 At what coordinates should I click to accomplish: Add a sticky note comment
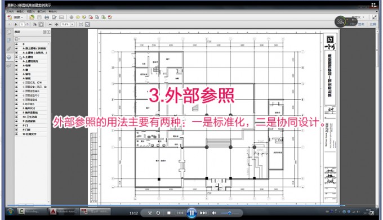(x=78, y=17)
